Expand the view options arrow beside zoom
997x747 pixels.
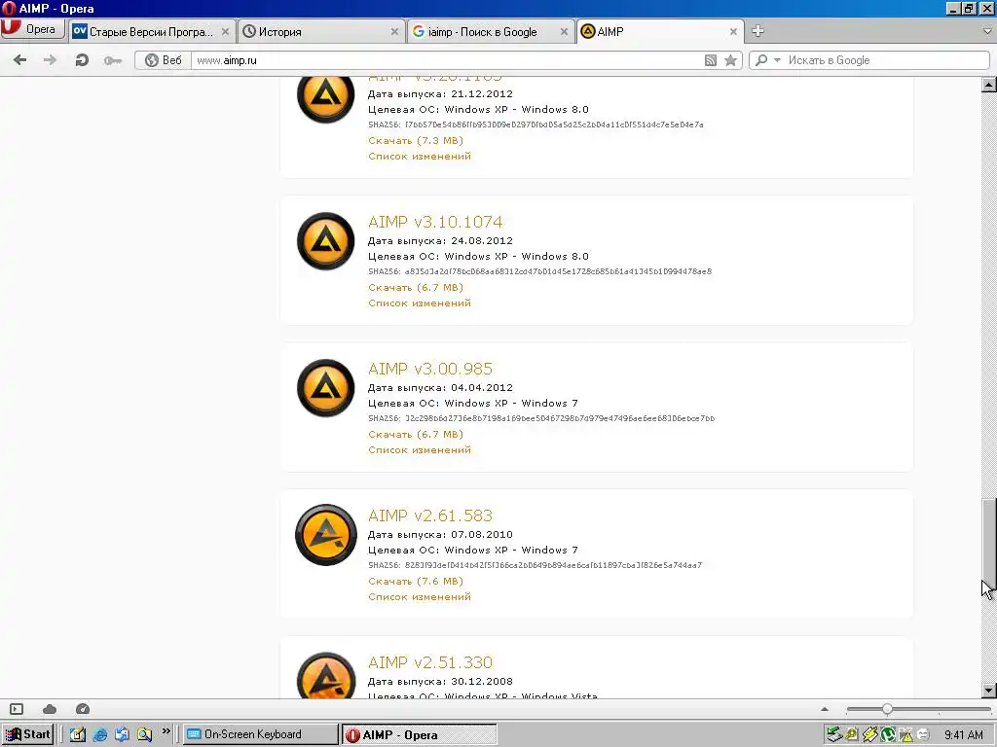[825, 709]
